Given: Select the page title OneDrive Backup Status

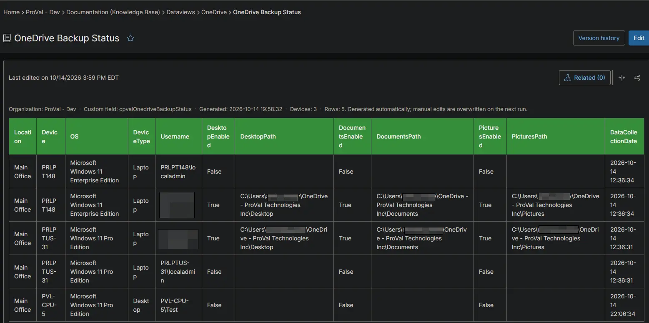Looking at the screenshot, I should coord(67,38).
